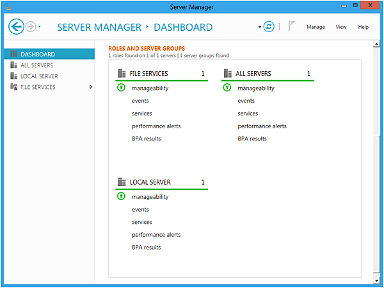Open the notifications flag icon

[291, 27]
